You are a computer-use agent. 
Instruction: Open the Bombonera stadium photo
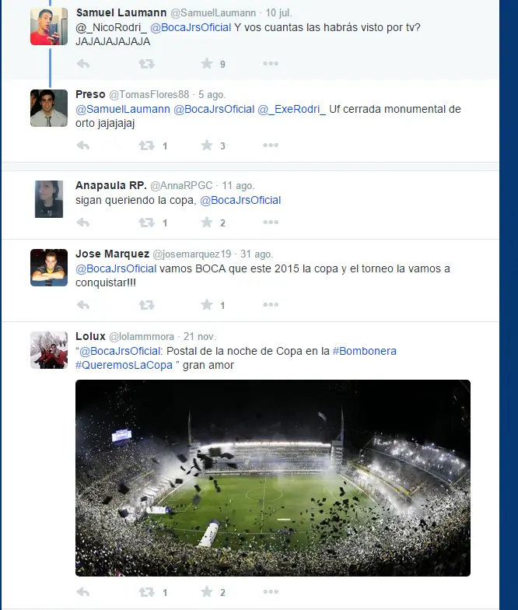(x=273, y=478)
